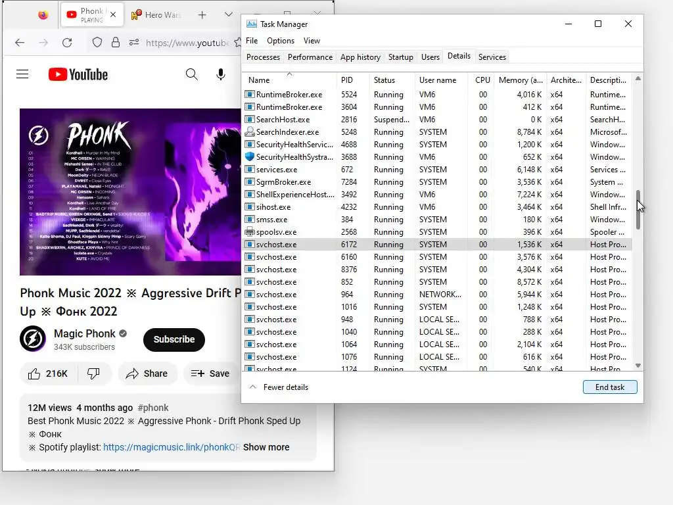Sort by the Status column
Screen dimensions: 673x505
tap(392, 80)
